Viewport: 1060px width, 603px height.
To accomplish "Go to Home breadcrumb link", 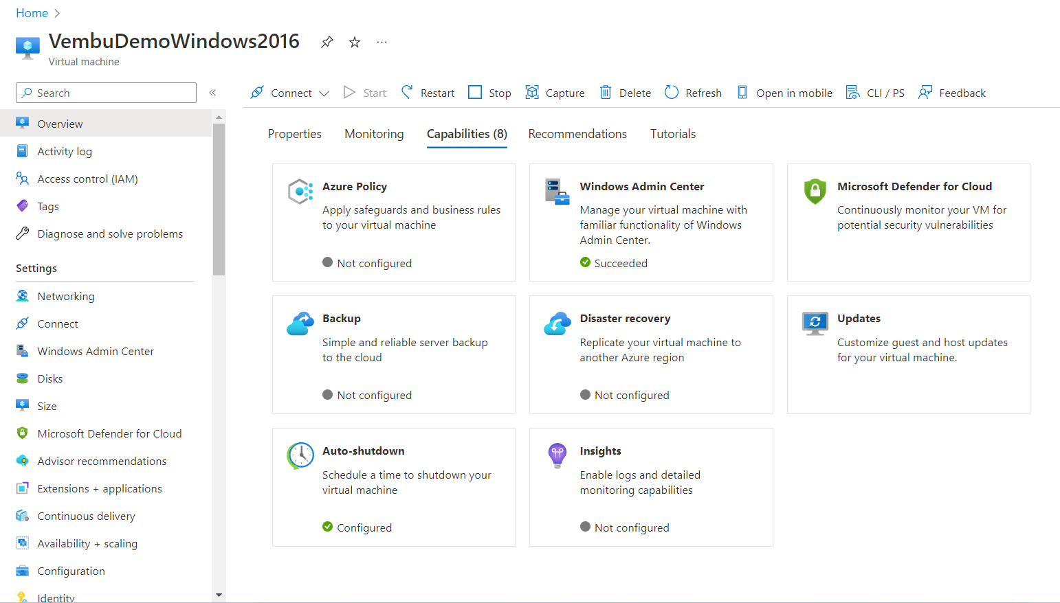I will tap(32, 13).
